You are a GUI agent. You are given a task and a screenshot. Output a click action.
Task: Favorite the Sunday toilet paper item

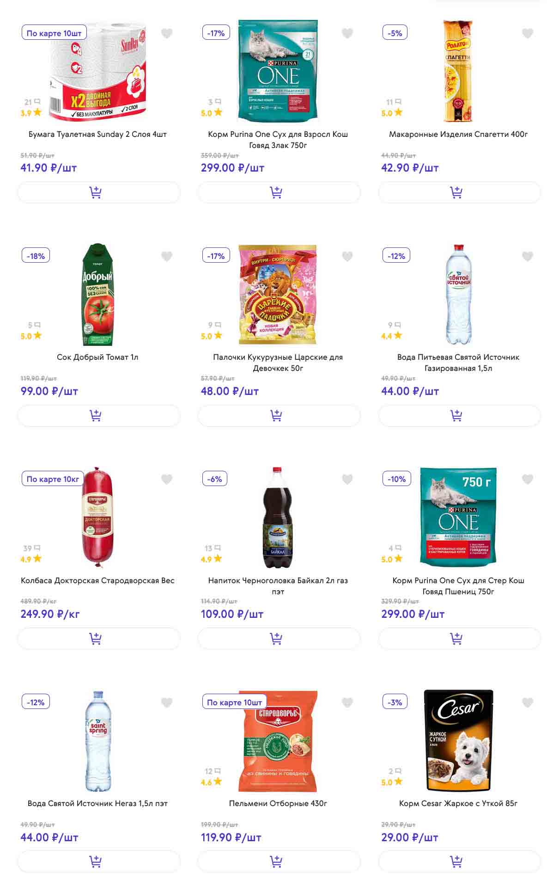[x=167, y=33]
